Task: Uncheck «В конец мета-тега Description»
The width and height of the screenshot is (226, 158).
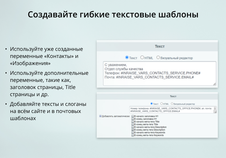Action: tap(132, 130)
